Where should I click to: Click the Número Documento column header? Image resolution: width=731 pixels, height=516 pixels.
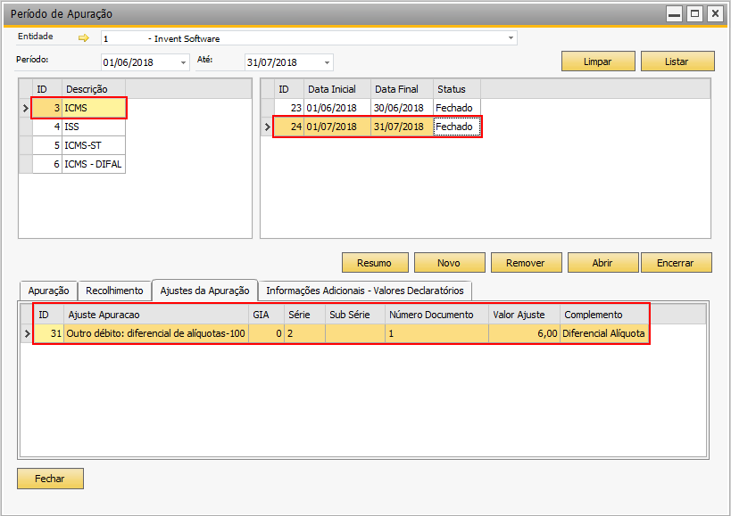click(436, 315)
